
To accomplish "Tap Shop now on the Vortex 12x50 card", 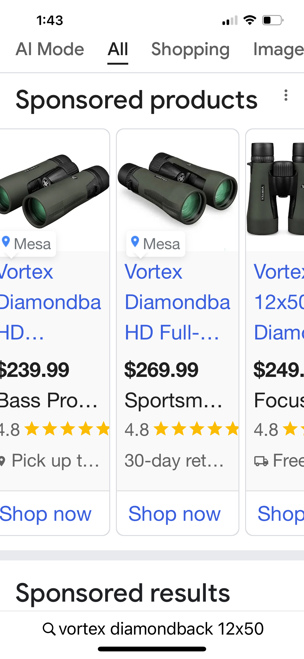I will coord(280,514).
